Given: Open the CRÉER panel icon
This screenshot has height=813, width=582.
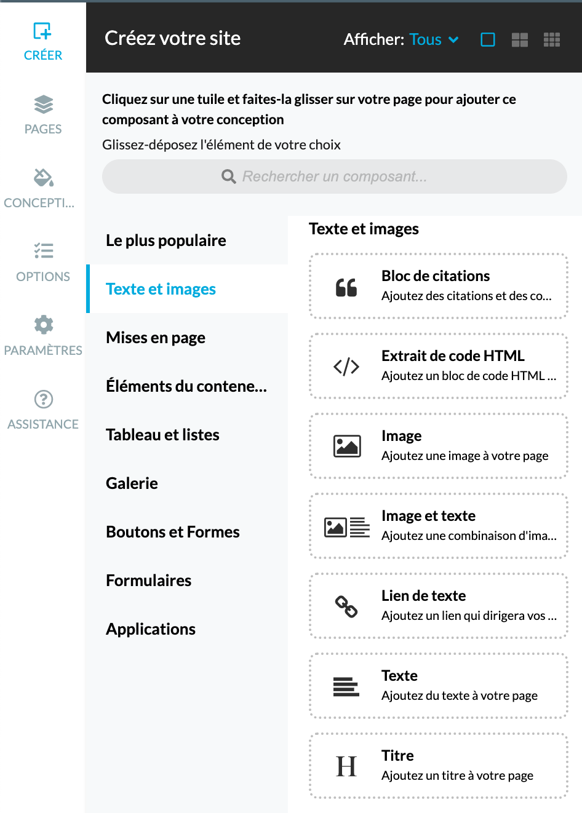Looking at the screenshot, I should coord(42,31).
